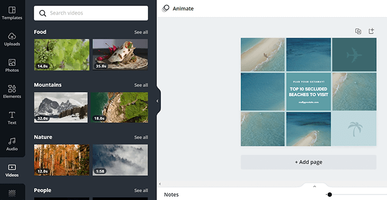The image size is (387, 200).
Task: See all People videos
Action: 141,191
